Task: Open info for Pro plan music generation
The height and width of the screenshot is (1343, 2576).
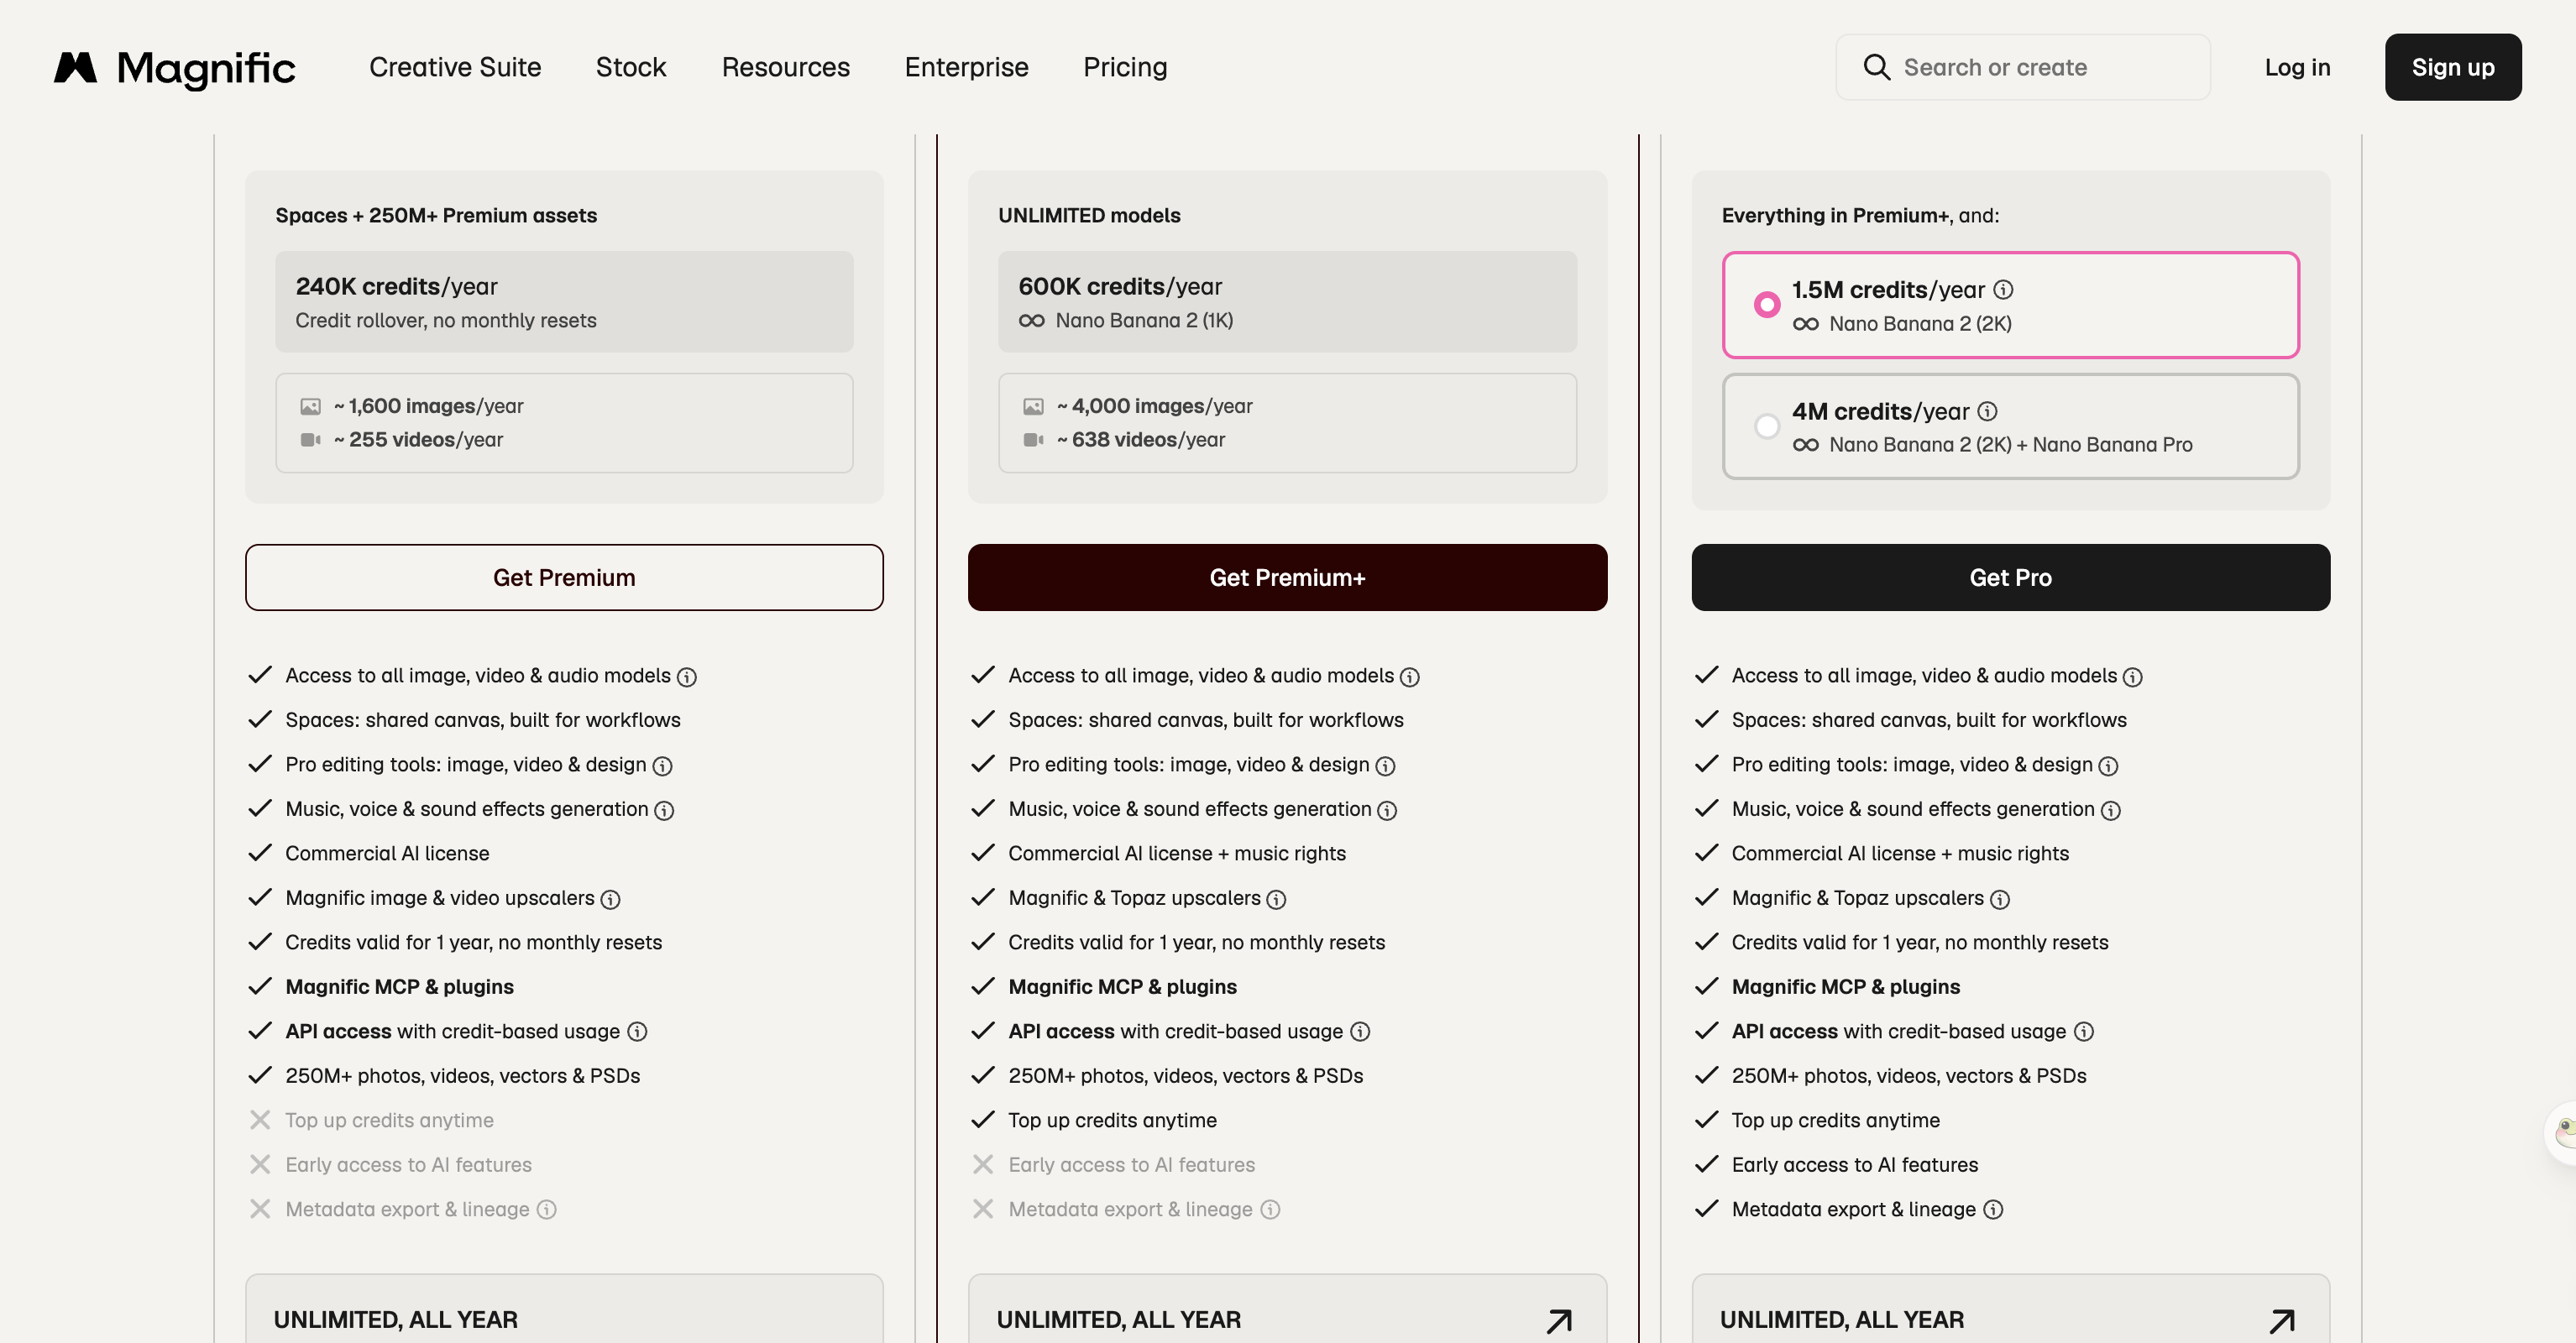Action: (x=2110, y=811)
